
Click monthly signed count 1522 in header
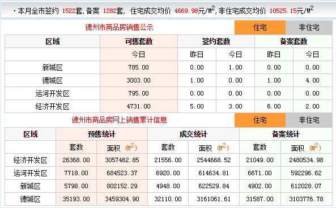coord(69,11)
